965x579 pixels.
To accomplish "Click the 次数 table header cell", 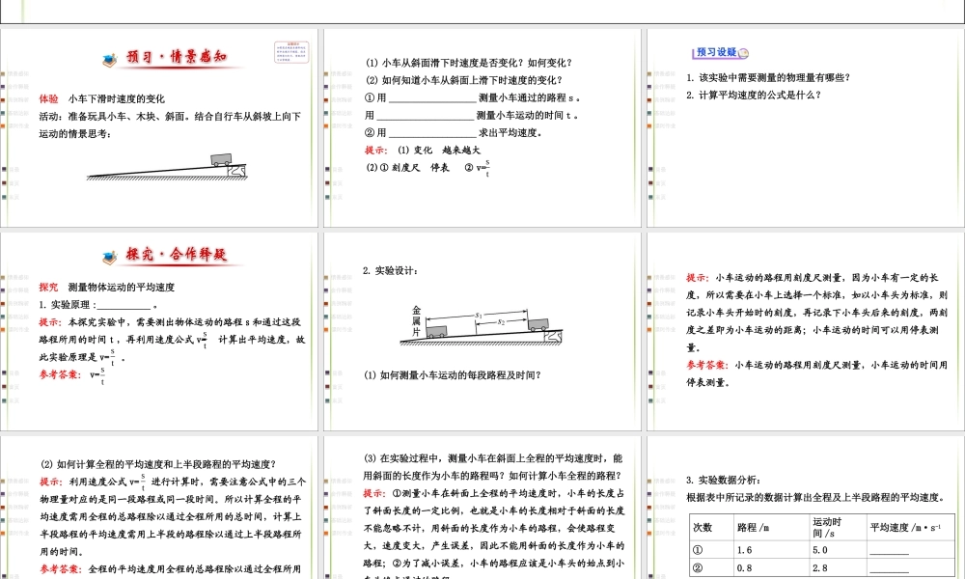I will coord(703,528).
